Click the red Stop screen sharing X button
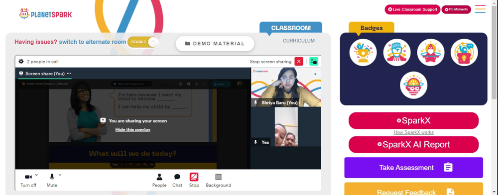The image size is (498, 195). coord(299,62)
